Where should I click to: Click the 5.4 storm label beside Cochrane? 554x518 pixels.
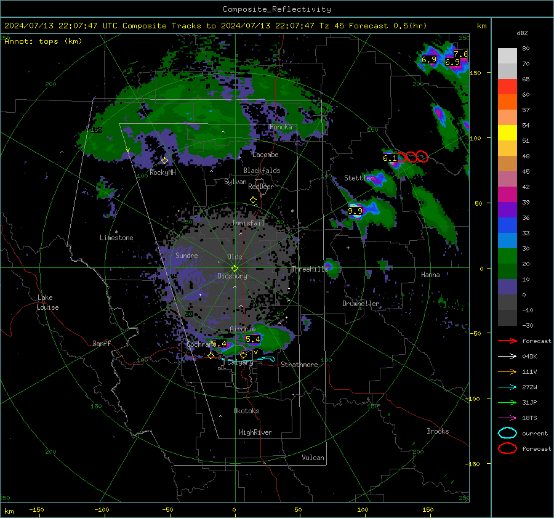coord(219,344)
